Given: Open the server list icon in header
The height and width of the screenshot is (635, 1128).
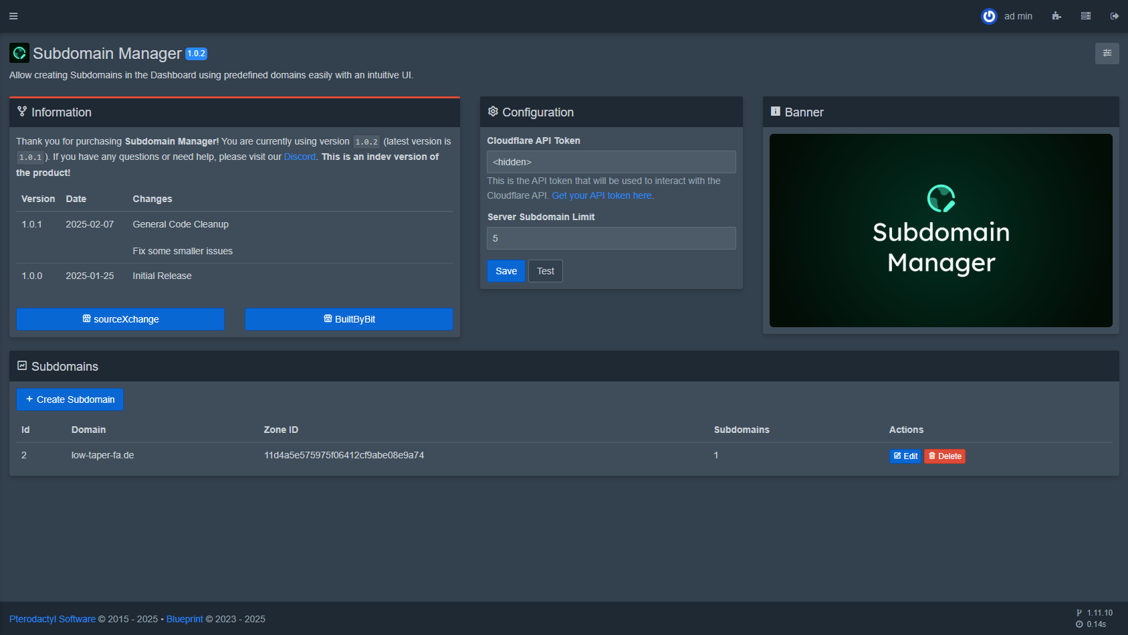Looking at the screenshot, I should click(x=1086, y=16).
